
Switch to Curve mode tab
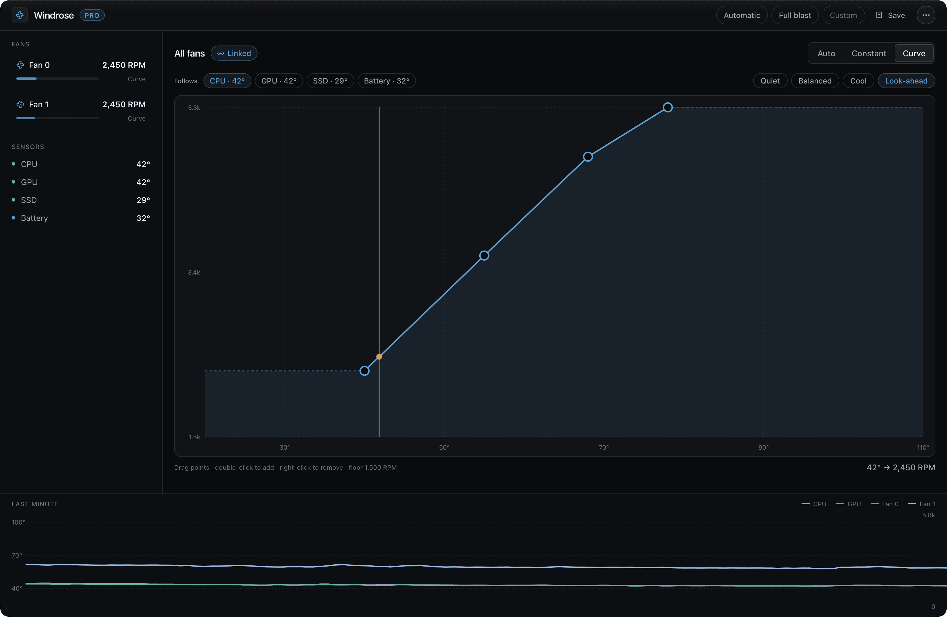(914, 53)
